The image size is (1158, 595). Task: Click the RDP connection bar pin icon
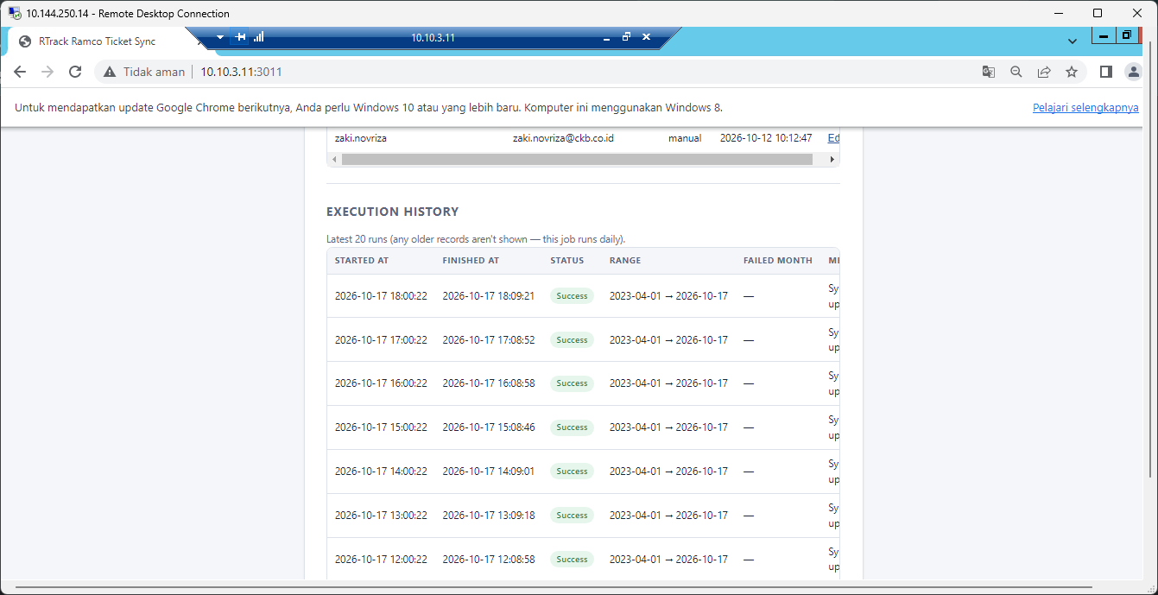[x=240, y=37]
